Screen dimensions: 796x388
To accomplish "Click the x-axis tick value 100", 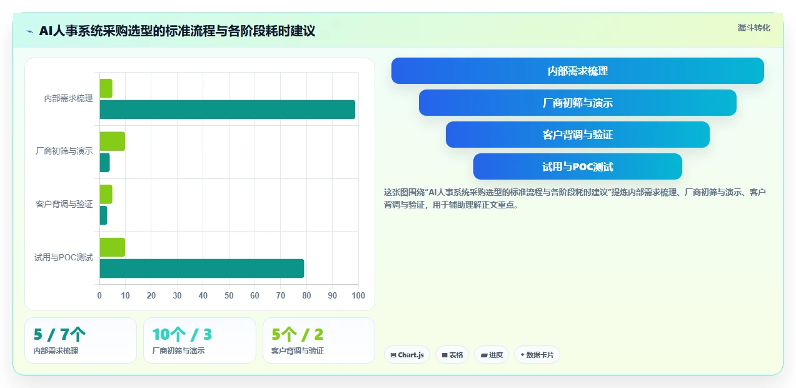I will pos(358,295).
